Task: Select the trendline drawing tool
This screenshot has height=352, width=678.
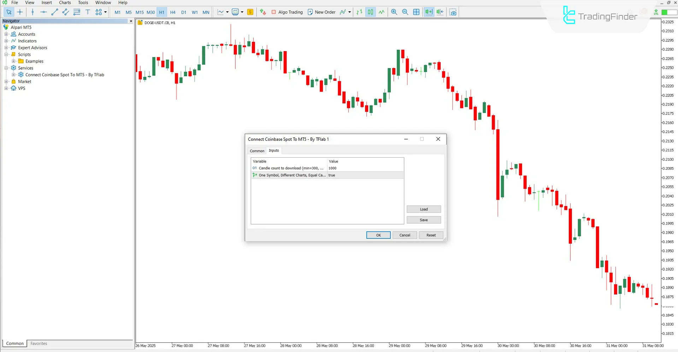Action: (x=54, y=12)
